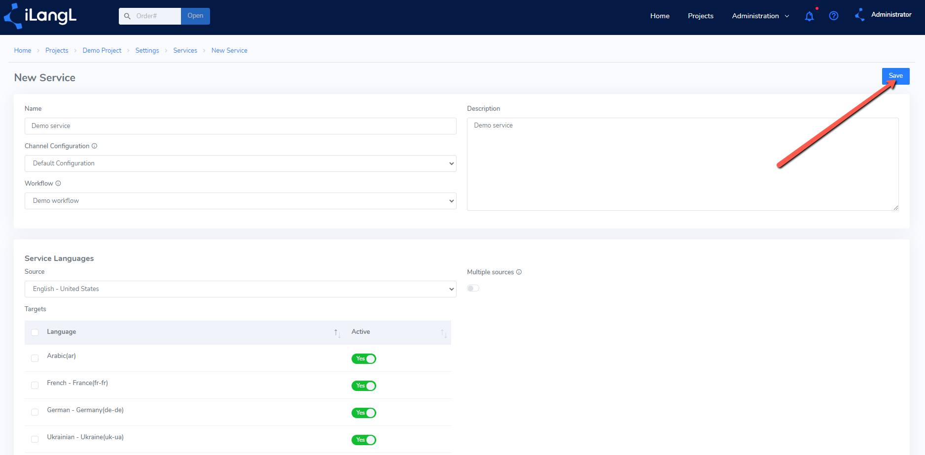Click the Workflow info icon

pos(58,184)
